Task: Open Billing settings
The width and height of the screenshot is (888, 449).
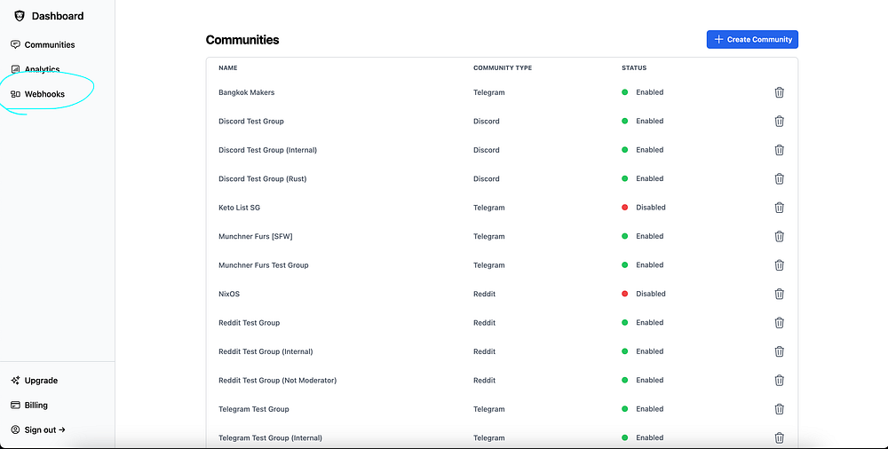Action: (x=36, y=406)
